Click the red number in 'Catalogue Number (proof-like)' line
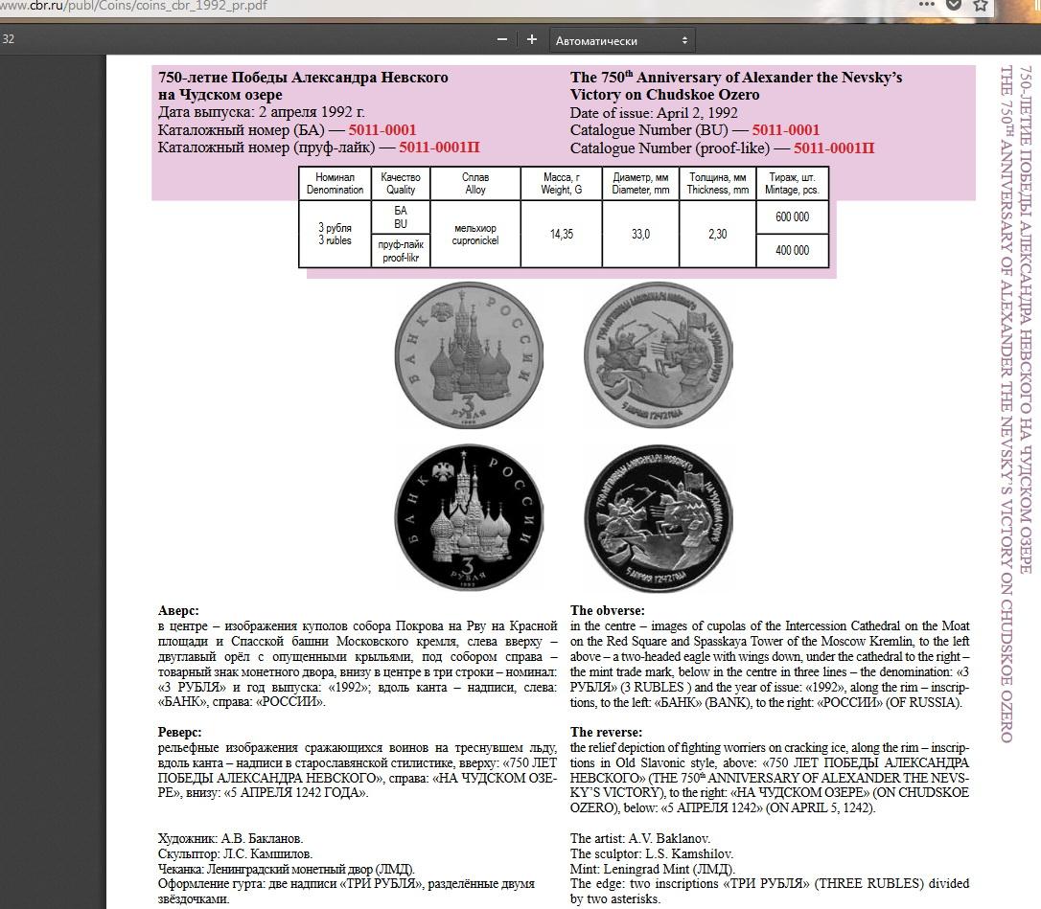The height and width of the screenshot is (909, 1041). point(834,148)
